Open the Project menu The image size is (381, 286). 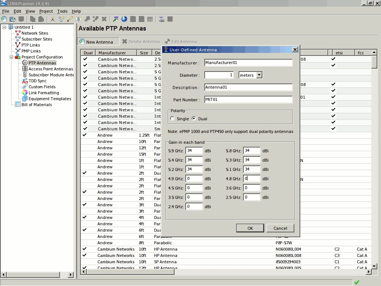[46, 11]
